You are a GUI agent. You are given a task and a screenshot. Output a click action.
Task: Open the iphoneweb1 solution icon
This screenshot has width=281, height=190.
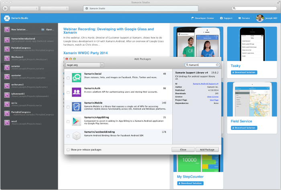click(x=7, y=95)
